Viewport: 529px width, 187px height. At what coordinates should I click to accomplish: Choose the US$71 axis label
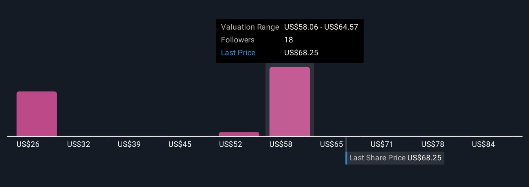pos(382,145)
